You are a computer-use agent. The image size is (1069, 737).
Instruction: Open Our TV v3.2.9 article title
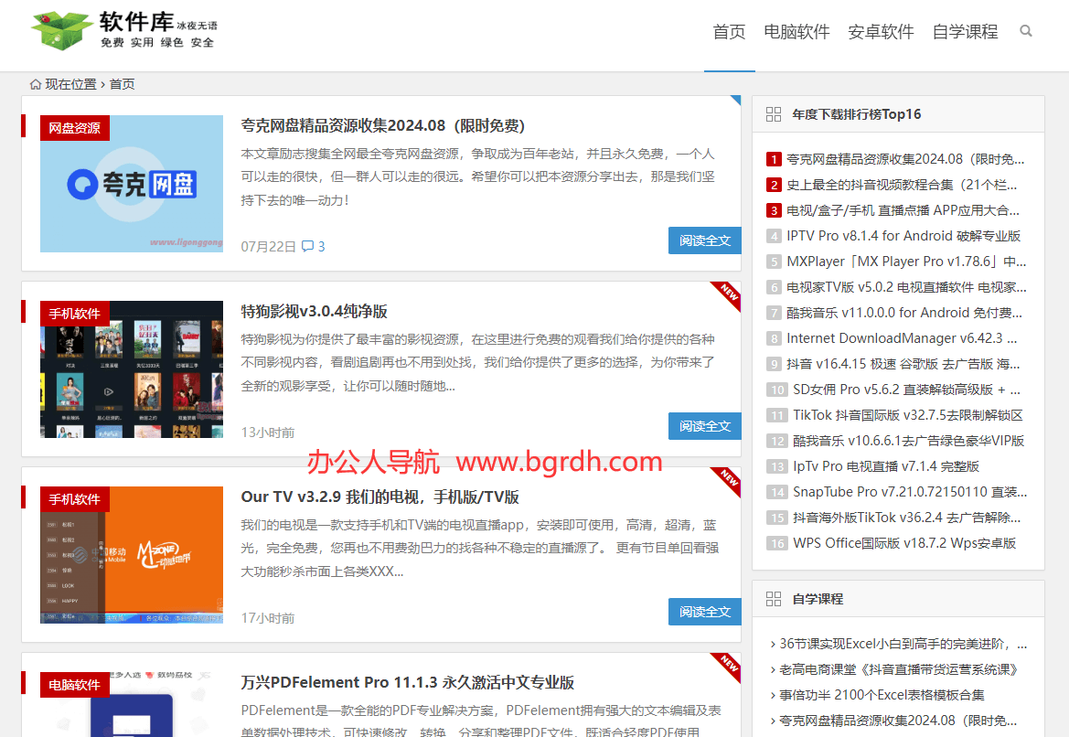(379, 497)
